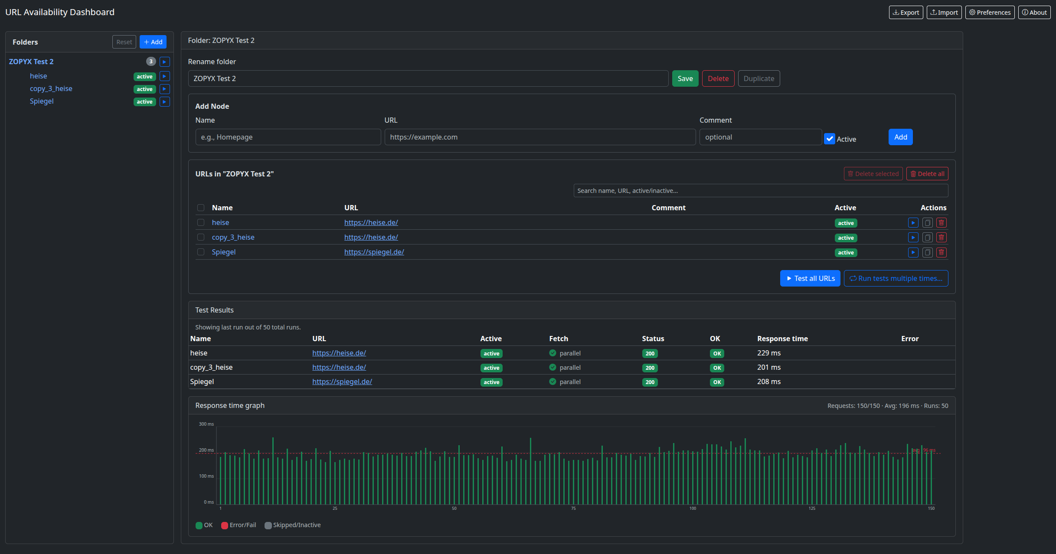Check the select-all checkbox in URL table header
The width and height of the screenshot is (1056, 554).
(200, 208)
